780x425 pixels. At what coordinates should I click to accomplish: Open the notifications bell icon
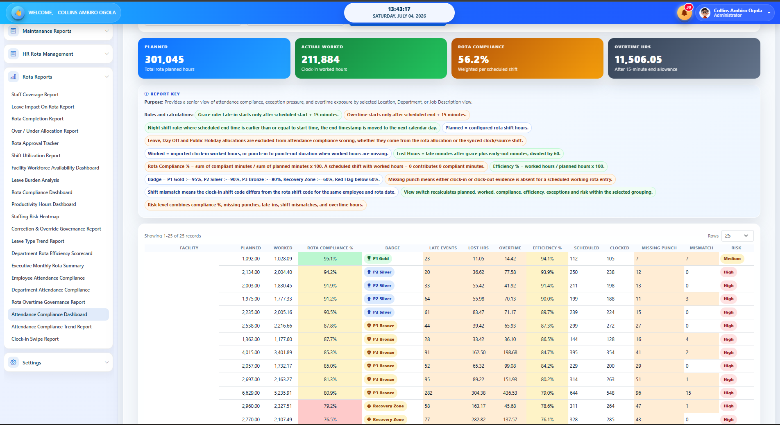coord(684,13)
